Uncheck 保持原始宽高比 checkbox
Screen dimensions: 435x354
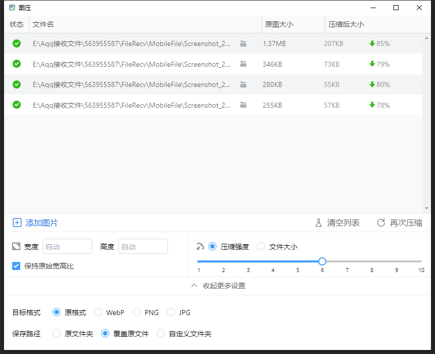[x=16, y=265]
